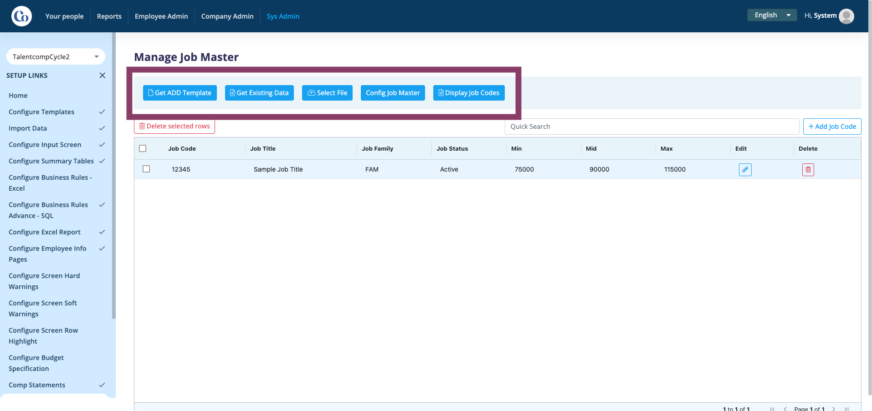Open the Reports menu
The image size is (872, 411).
click(109, 16)
